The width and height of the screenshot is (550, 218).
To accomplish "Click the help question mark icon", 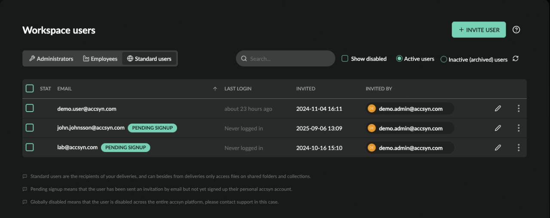I will pos(516,30).
